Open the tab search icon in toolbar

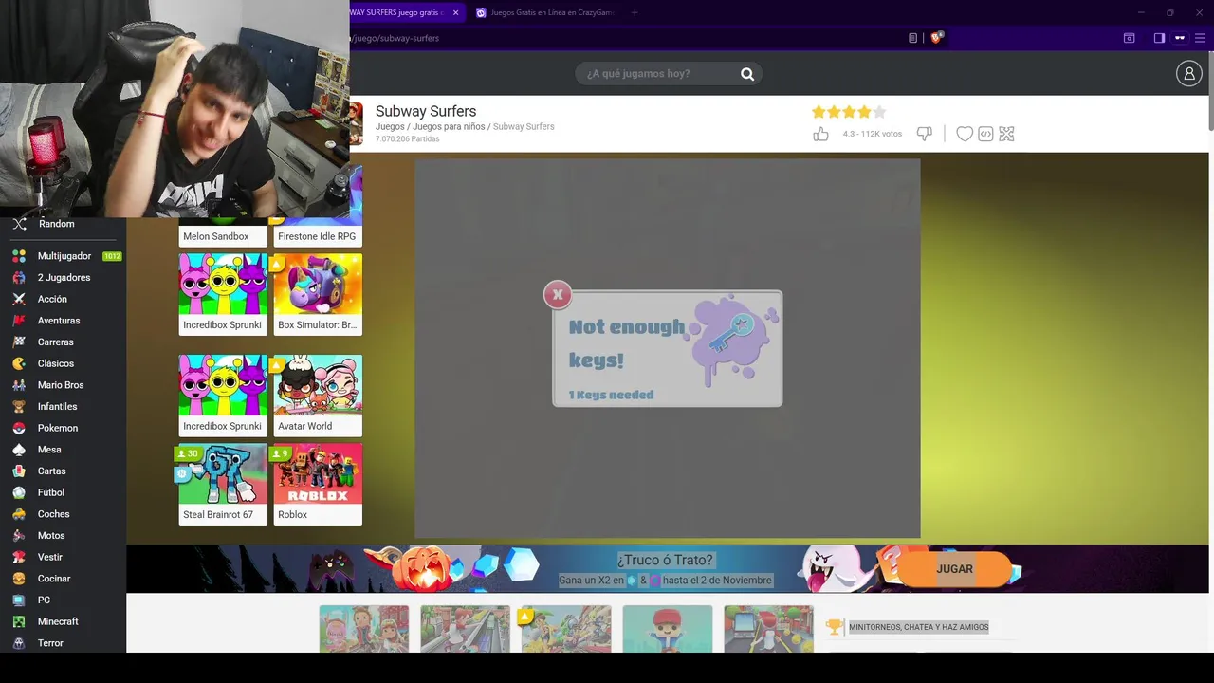point(1129,38)
